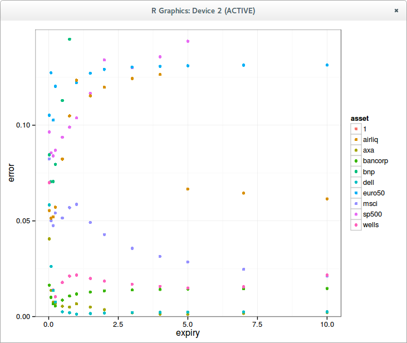The image size is (407, 343).
Task: Click the red '1' legend swatch
Action: pyautogui.click(x=356, y=129)
